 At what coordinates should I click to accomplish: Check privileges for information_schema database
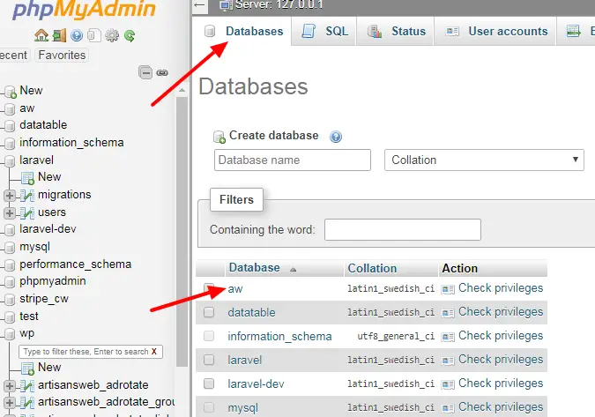[x=500, y=336]
